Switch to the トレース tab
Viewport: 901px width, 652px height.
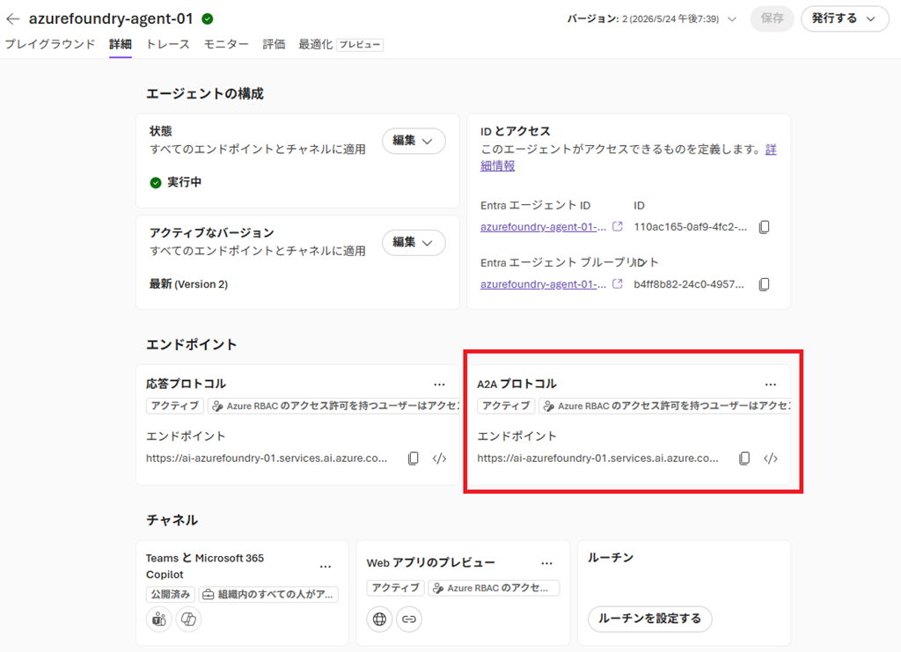(x=168, y=44)
